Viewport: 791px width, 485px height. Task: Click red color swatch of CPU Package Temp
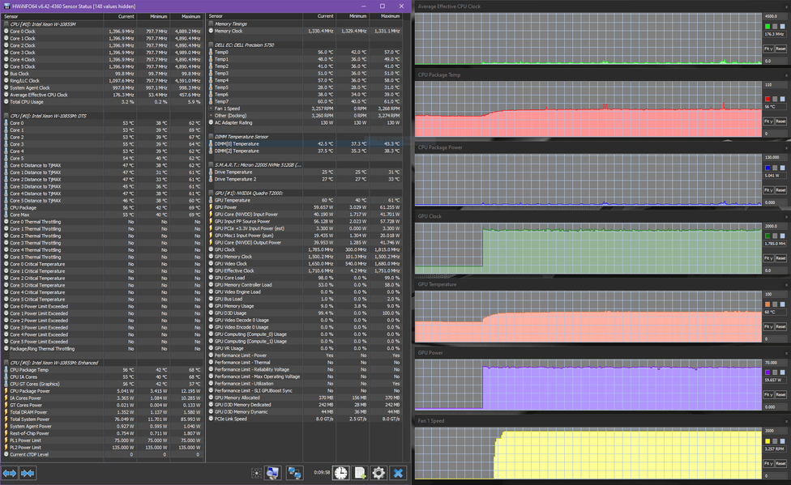click(x=767, y=100)
